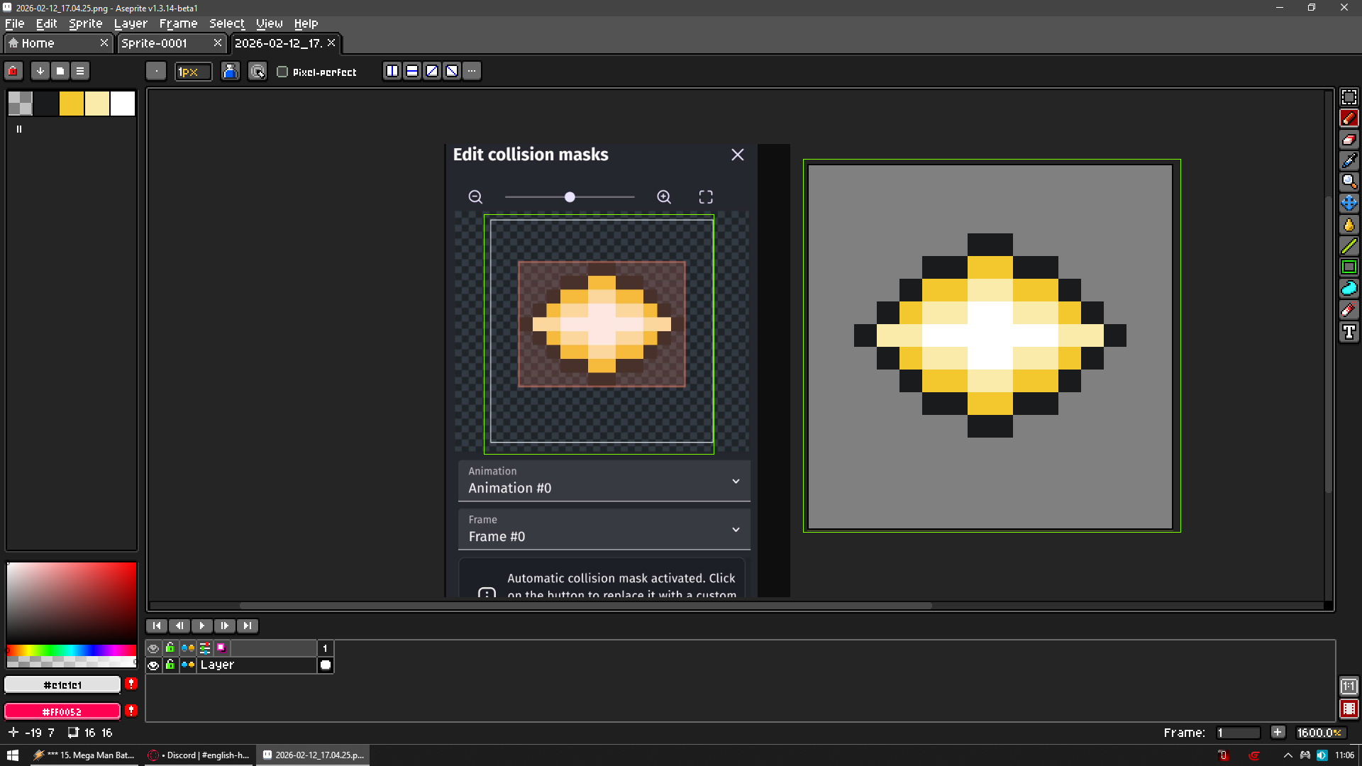Click zoom-in magnifier in collision dialog

point(664,197)
